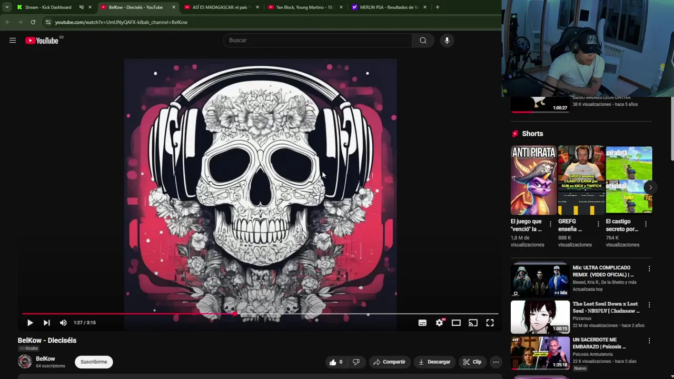Open options for El juego que short
This screenshot has width=674, height=379.
[x=550, y=224]
